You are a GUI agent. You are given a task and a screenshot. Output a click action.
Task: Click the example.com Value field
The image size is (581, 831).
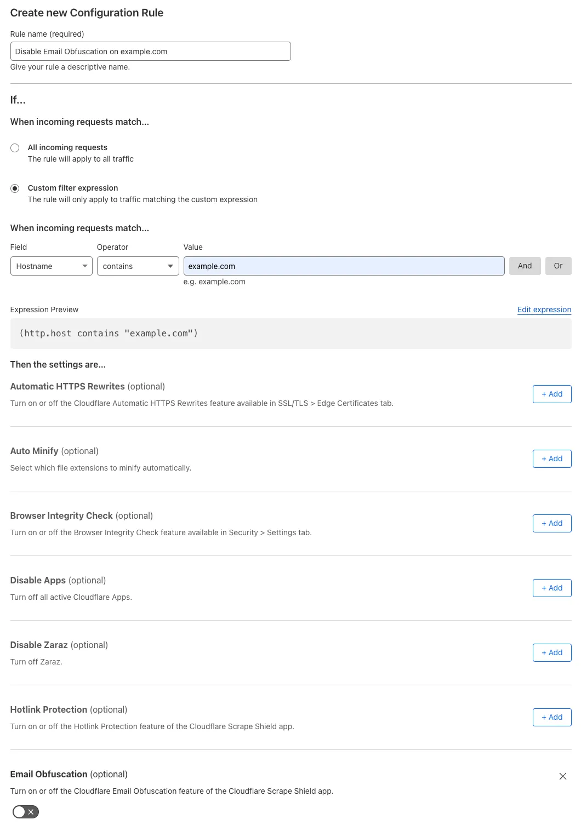pyautogui.click(x=344, y=266)
